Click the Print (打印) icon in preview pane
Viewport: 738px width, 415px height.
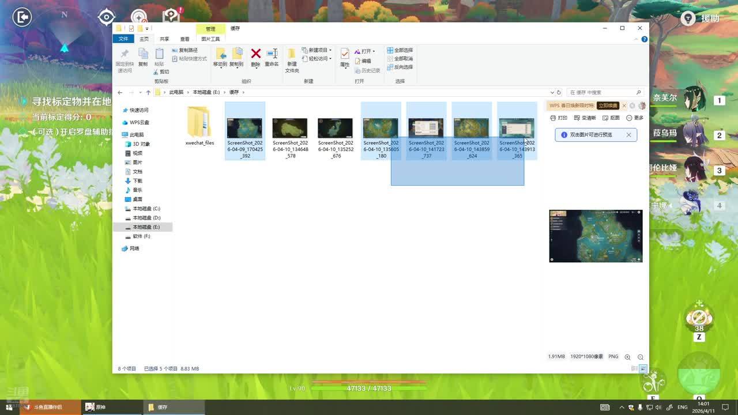pyautogui.click(x=559, y=118)
